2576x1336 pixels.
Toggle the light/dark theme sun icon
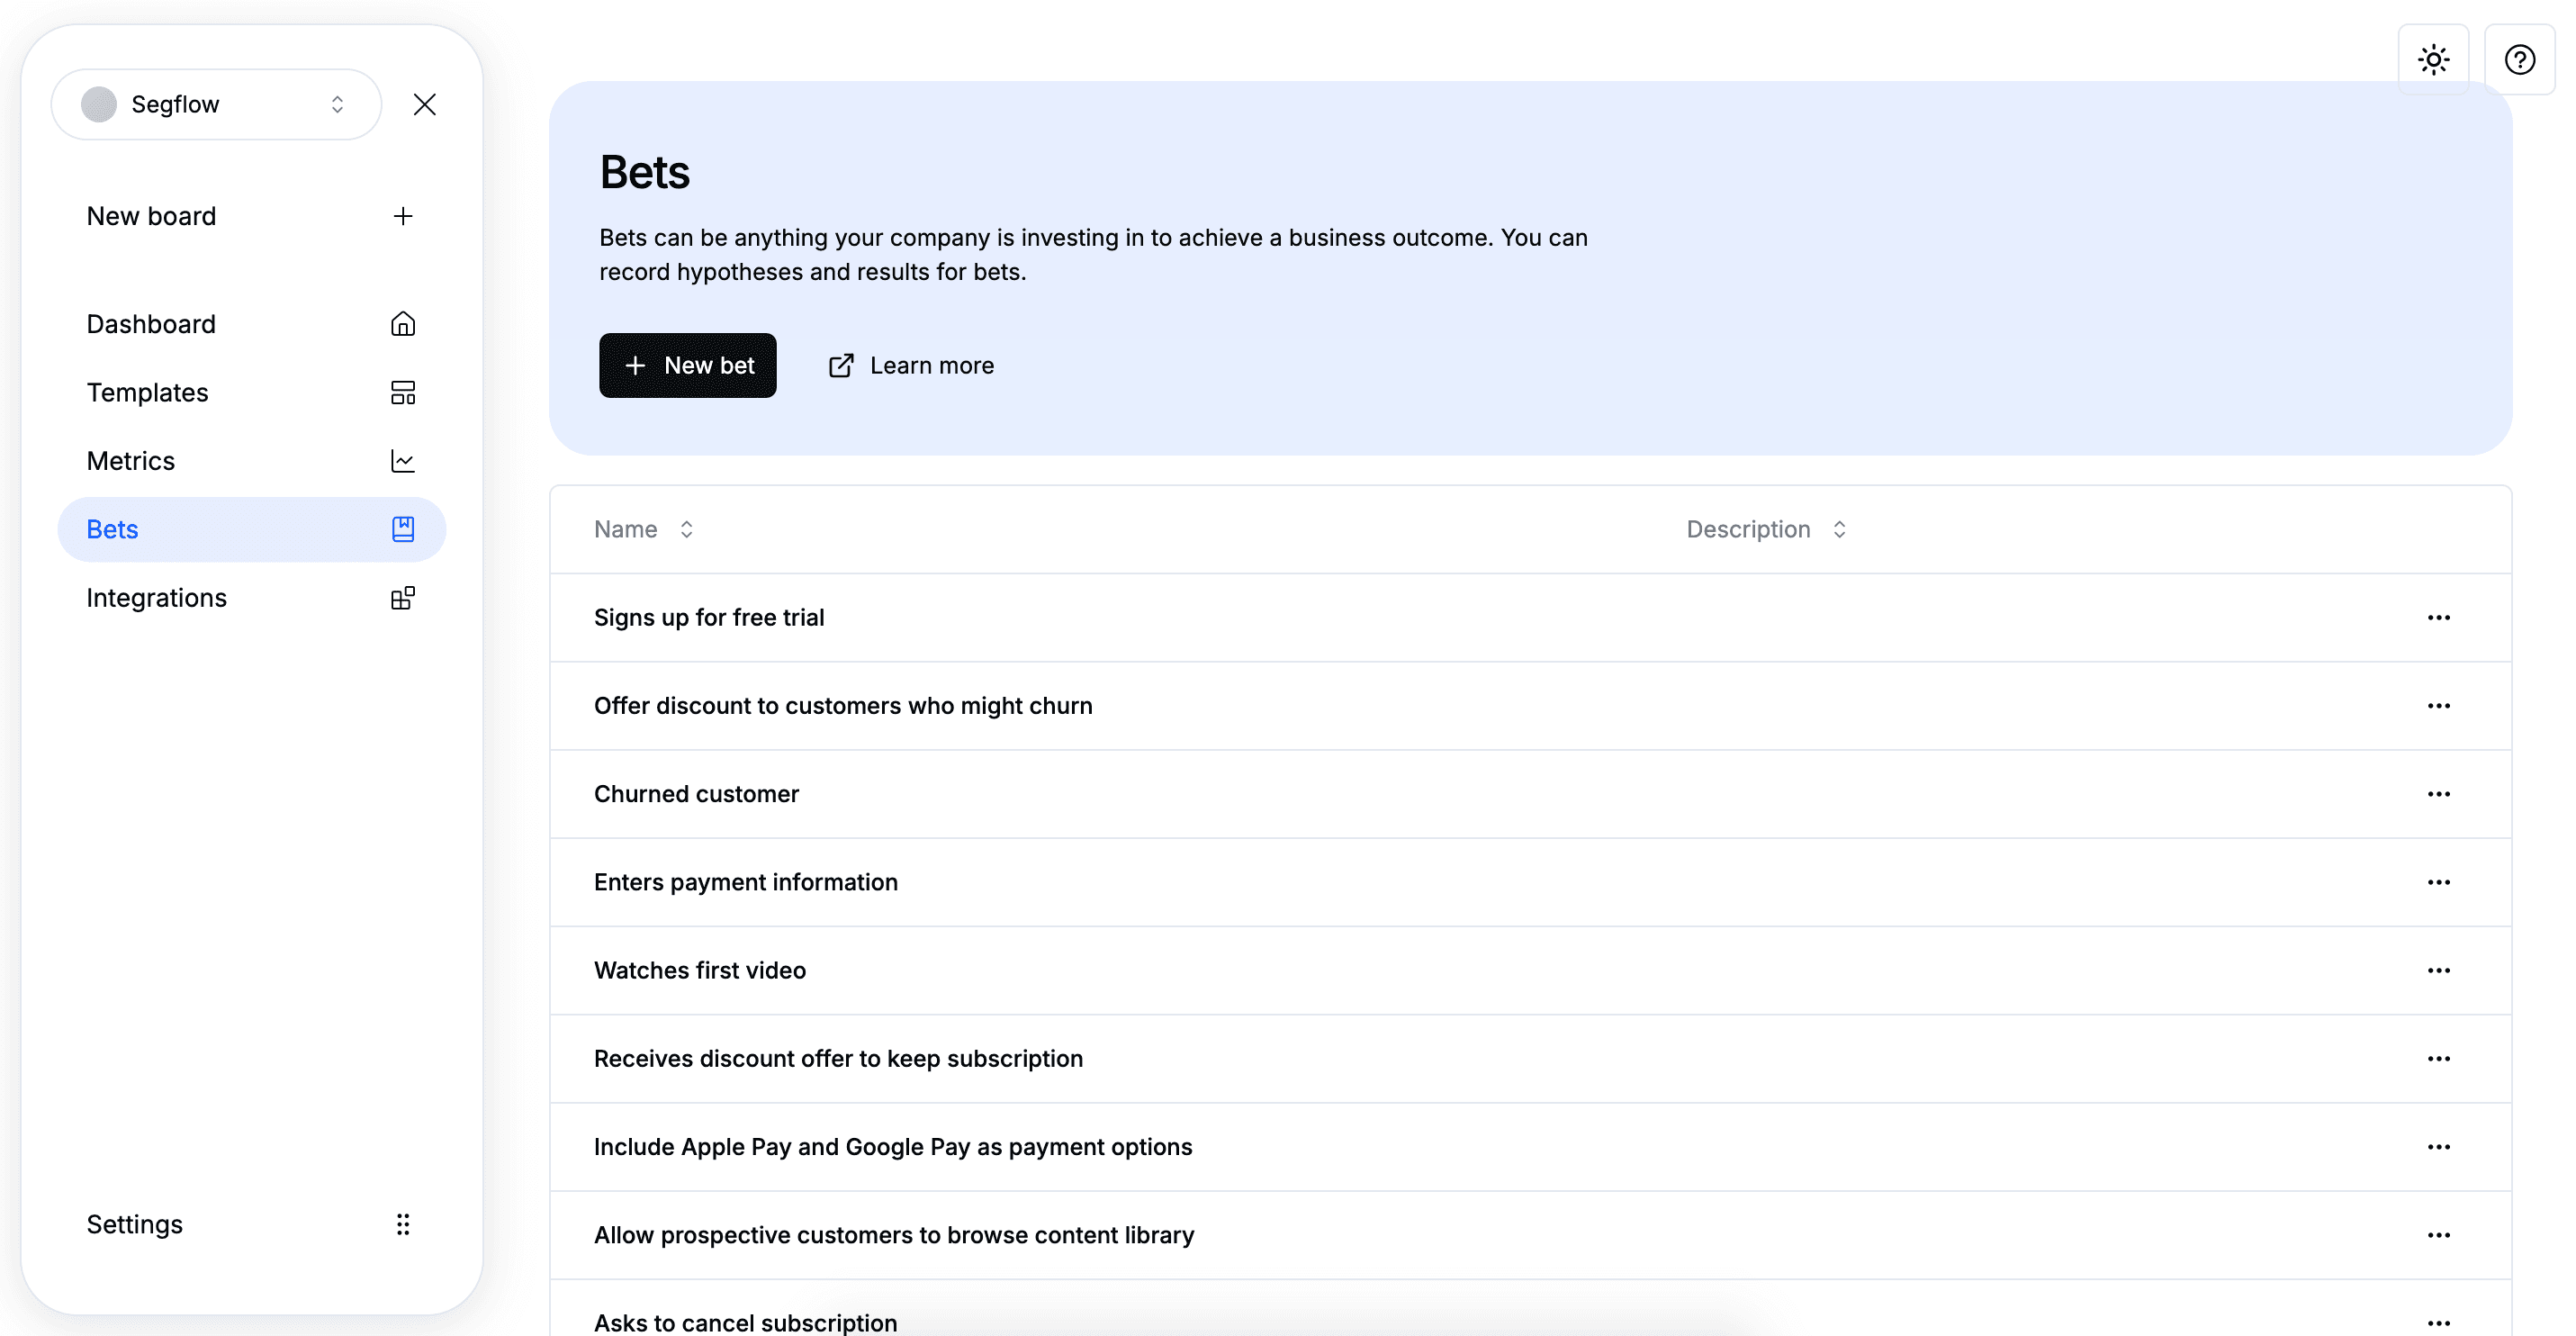(x=2433, y=60)
